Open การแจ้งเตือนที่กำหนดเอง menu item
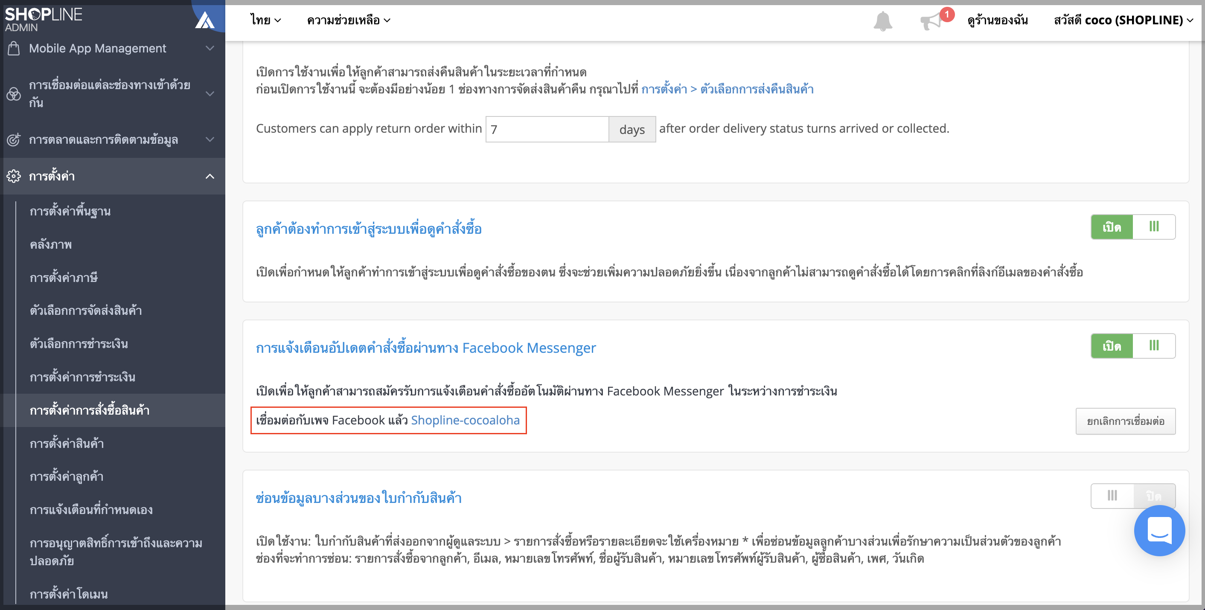This screenshot has height=610, width=1205. coord(91,509)
